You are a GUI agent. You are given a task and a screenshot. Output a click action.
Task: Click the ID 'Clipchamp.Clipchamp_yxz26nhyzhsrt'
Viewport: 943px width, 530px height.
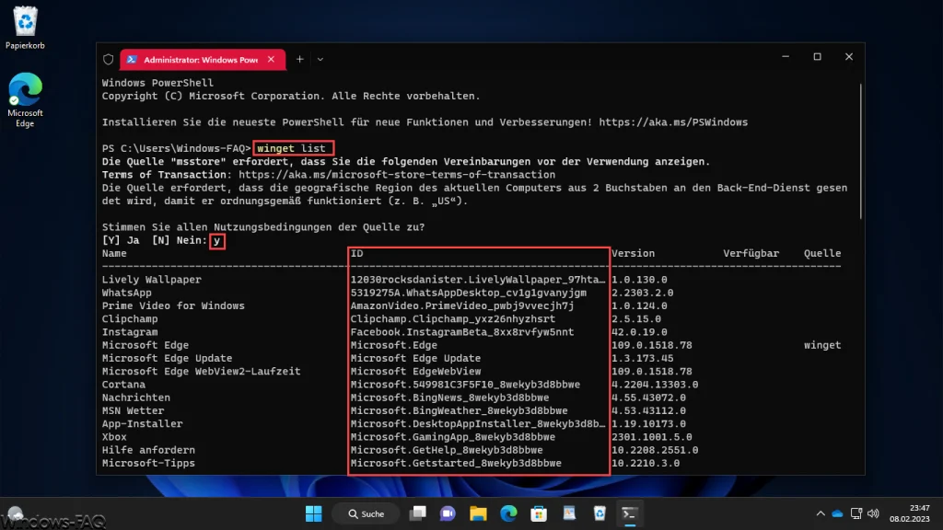coord(453,319)
